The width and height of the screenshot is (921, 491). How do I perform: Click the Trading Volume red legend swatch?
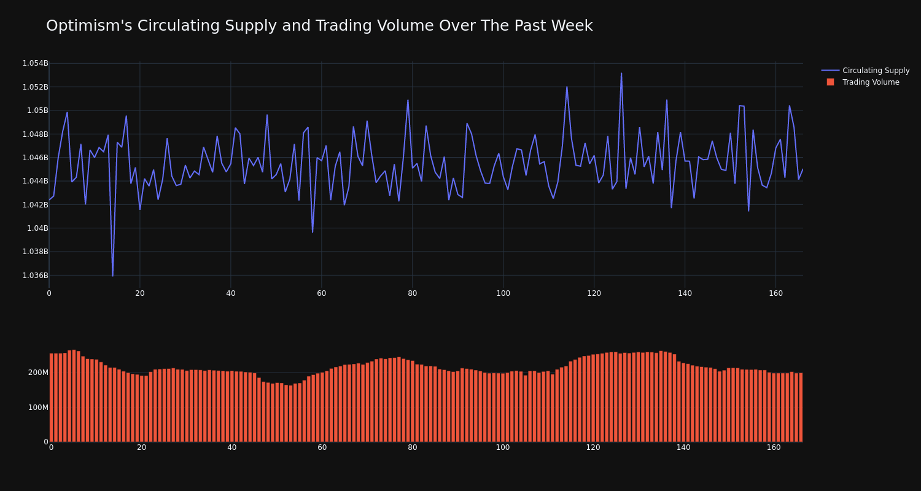click(x=830, y=82)
